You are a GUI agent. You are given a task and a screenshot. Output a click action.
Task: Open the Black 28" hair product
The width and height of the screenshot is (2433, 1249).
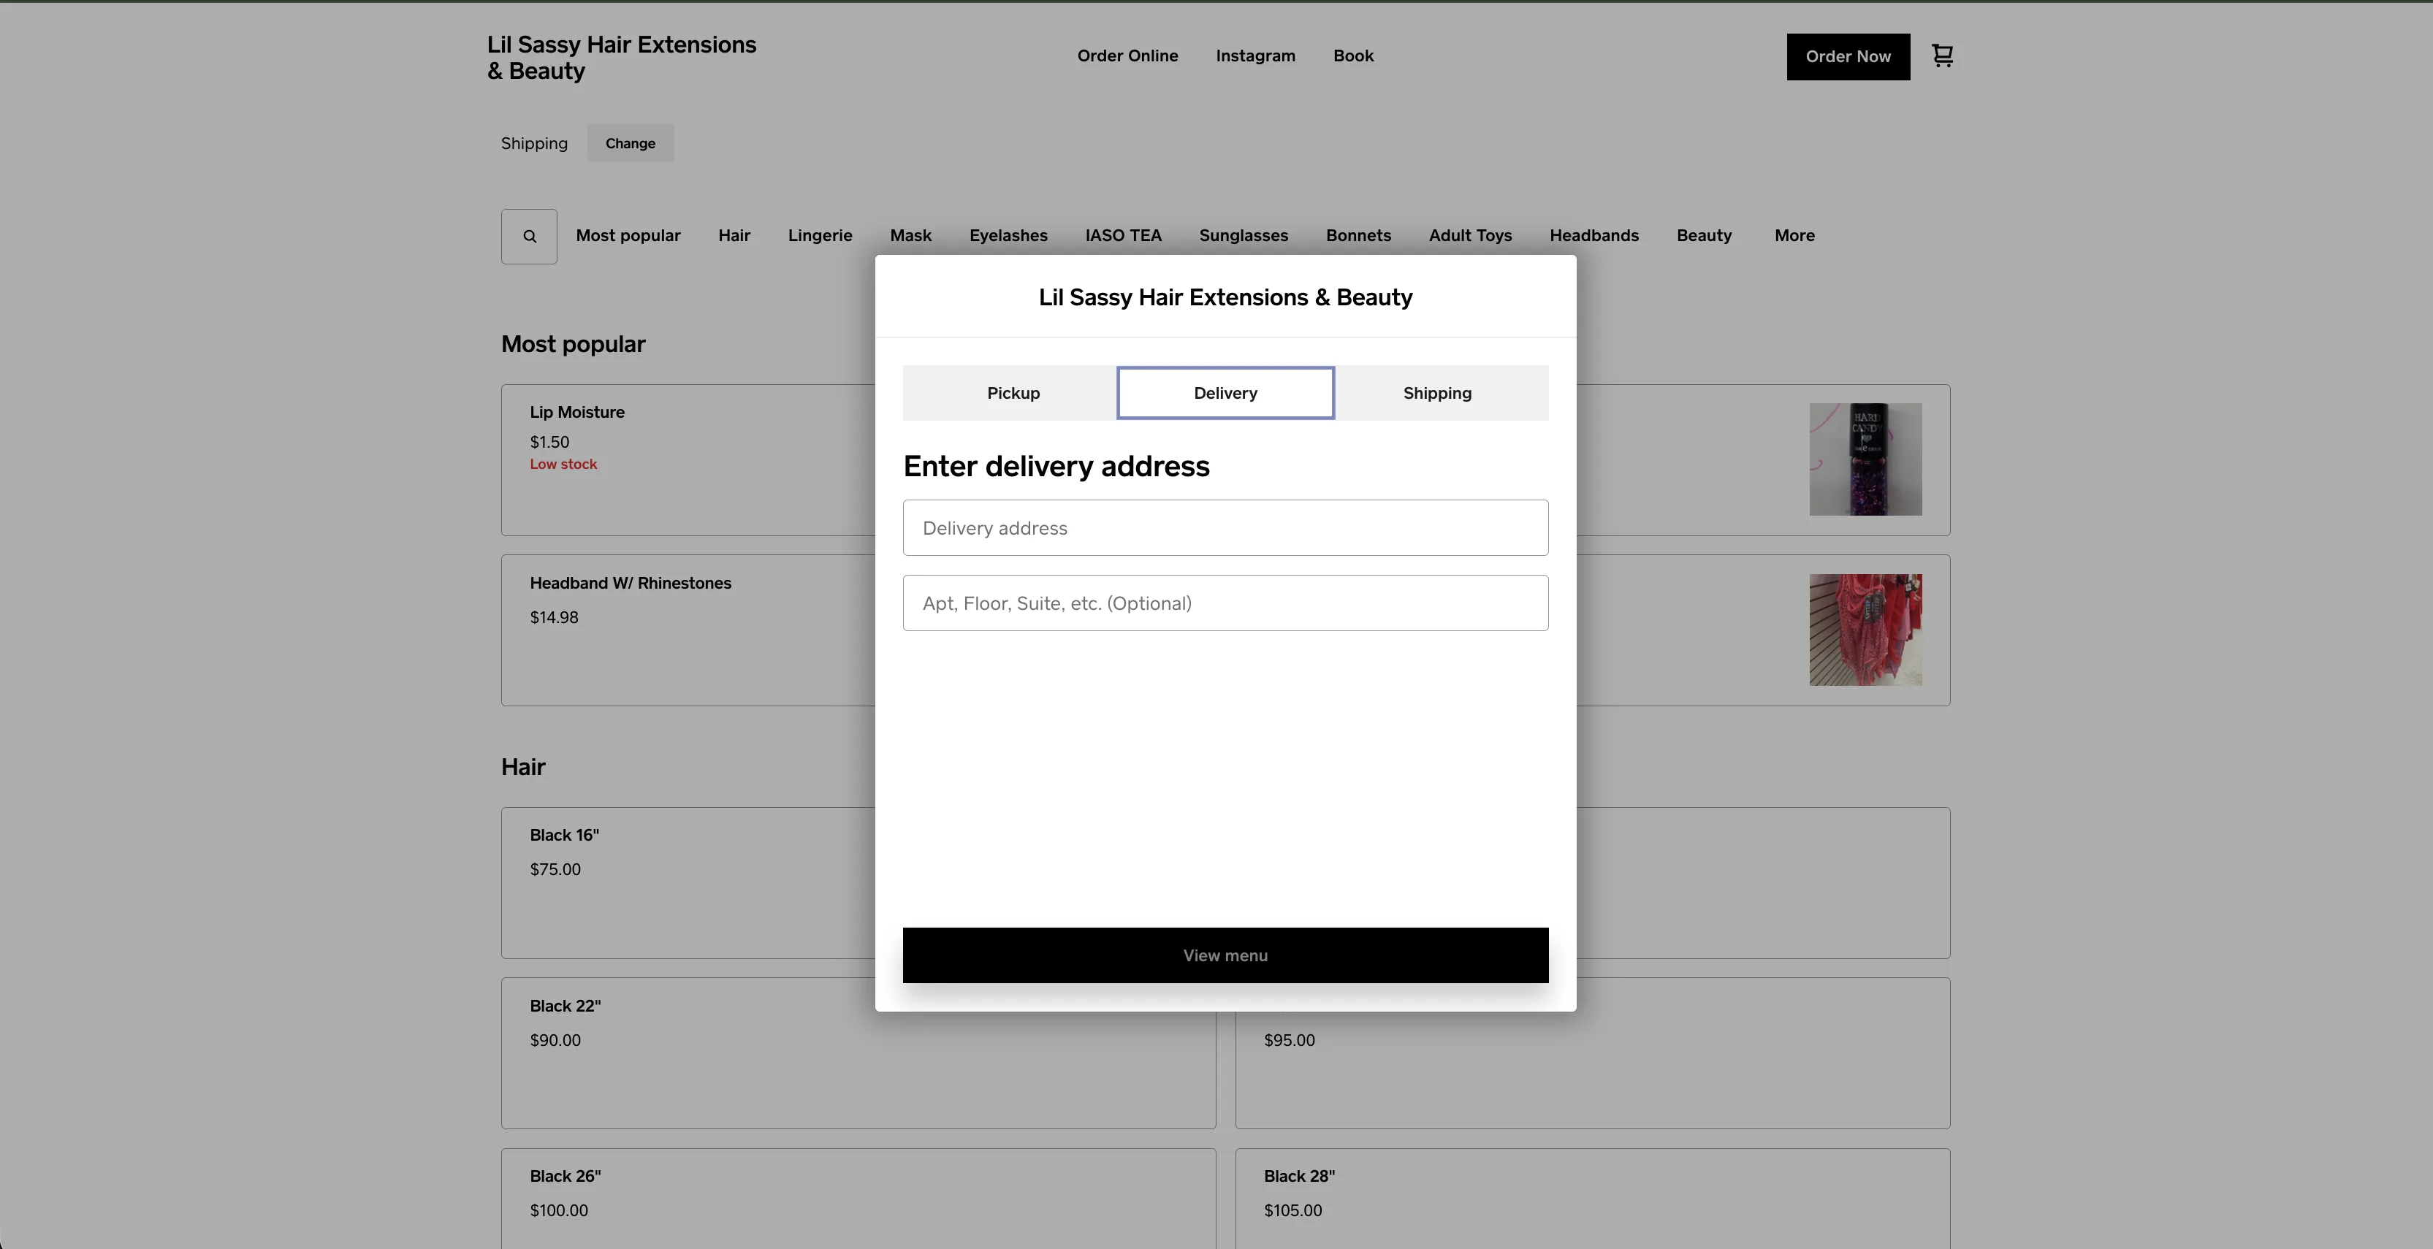click(x=1592, y=1198)
